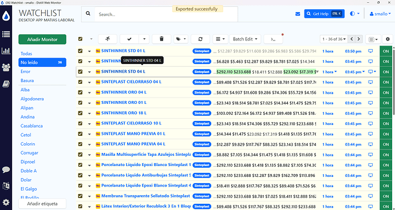
Task: Click the Get Help button
Action: 324,14
